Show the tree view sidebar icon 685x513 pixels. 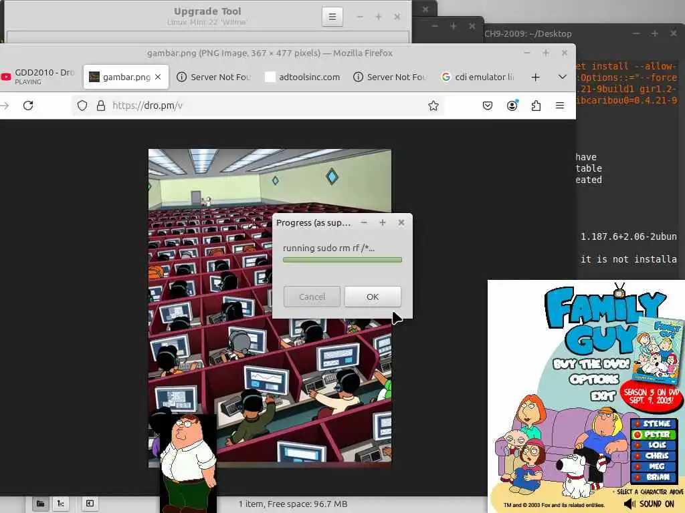[61, 504]
